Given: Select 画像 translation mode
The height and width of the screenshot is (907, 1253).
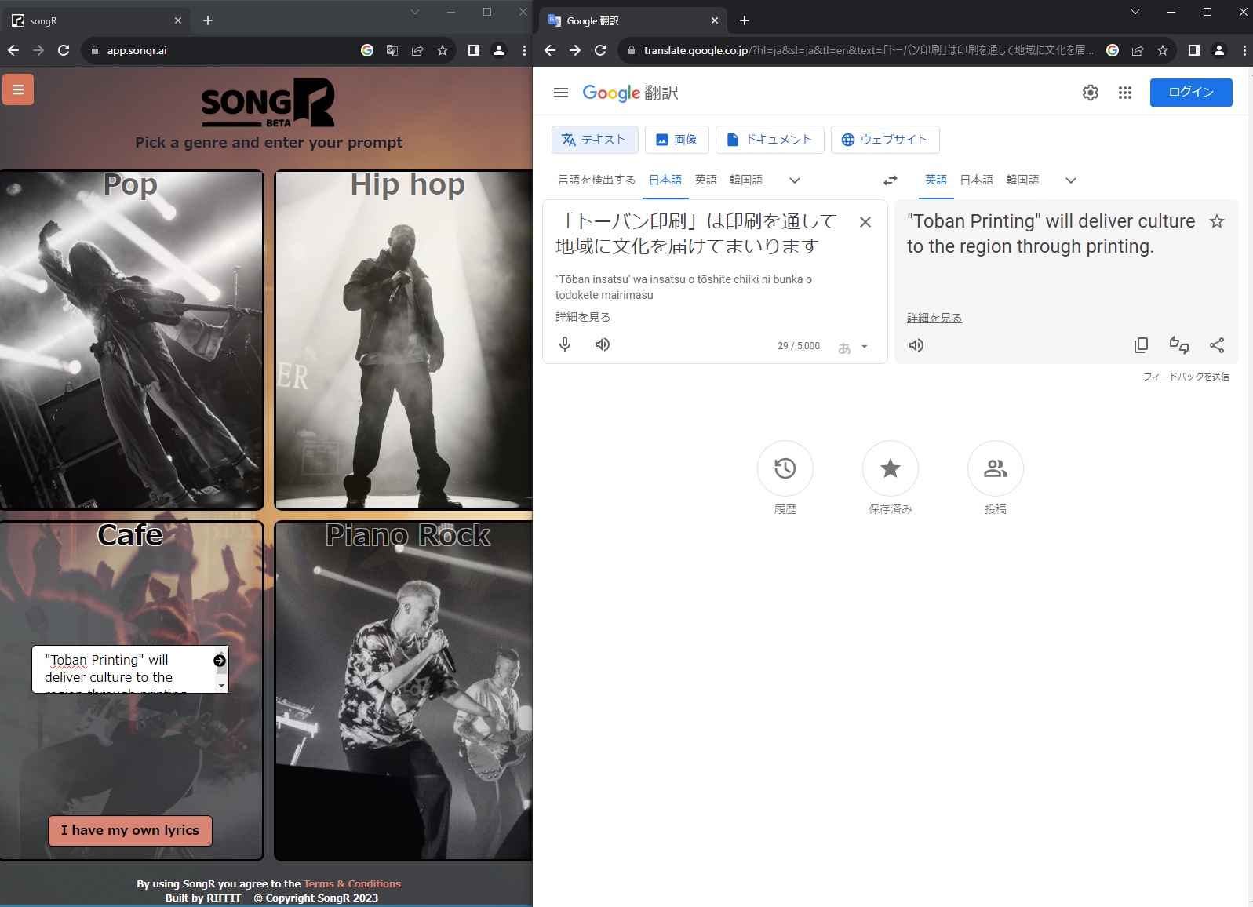Looking at the screenshot, I should coord(676,140).
